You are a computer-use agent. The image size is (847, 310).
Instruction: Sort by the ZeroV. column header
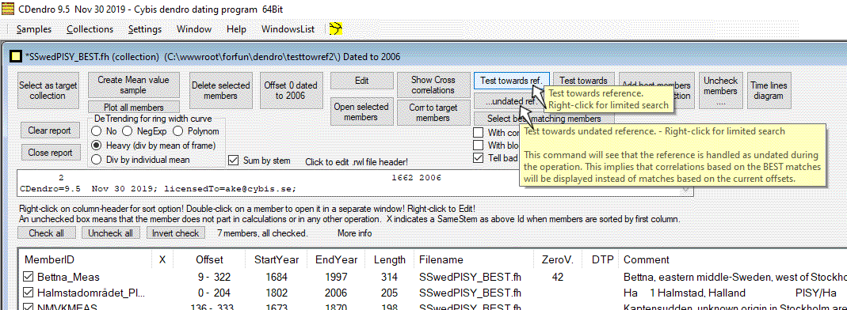click(558, 260)
